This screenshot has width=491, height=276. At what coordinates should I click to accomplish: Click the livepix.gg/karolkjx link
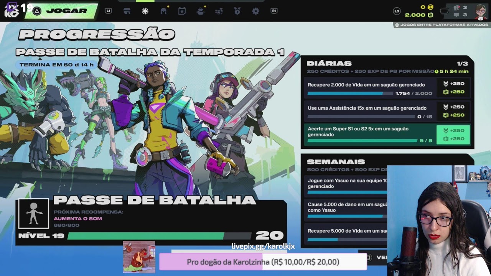tap(263, 246)
